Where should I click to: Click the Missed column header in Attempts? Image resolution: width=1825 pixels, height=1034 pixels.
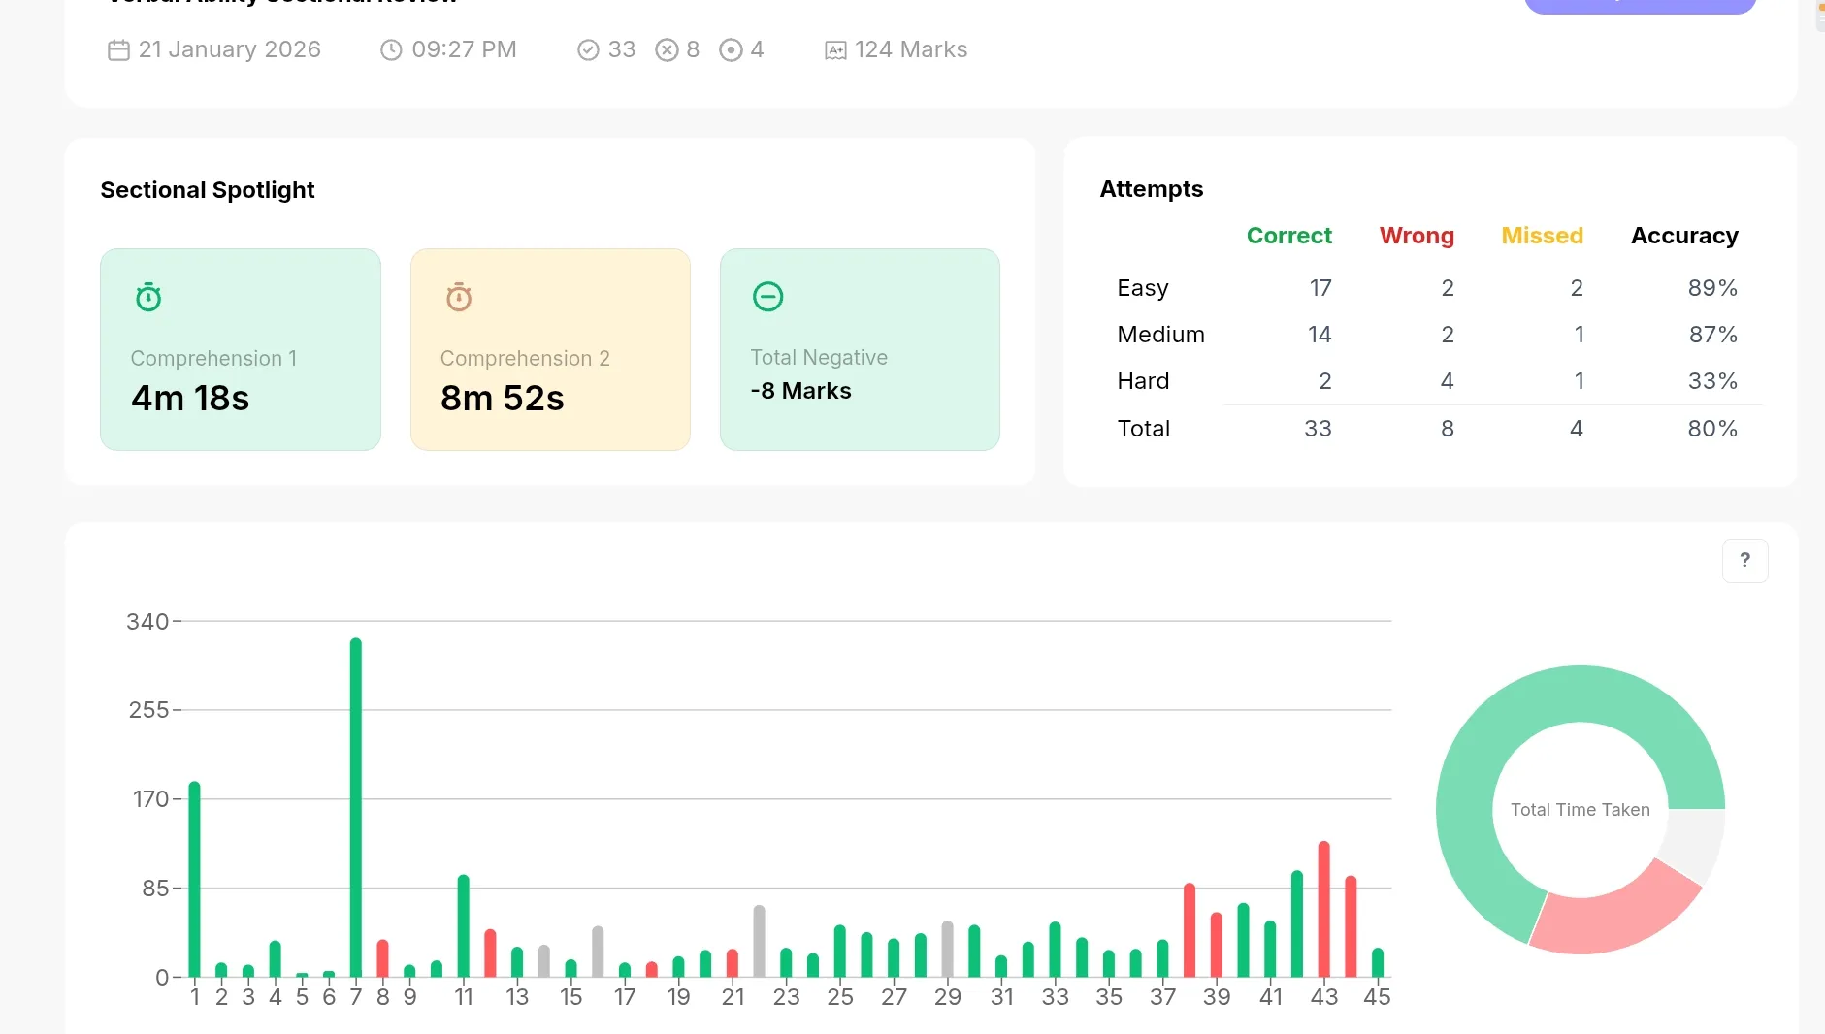1542,236
